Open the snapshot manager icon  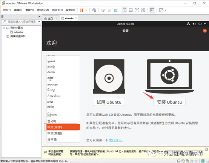point(115,10)
